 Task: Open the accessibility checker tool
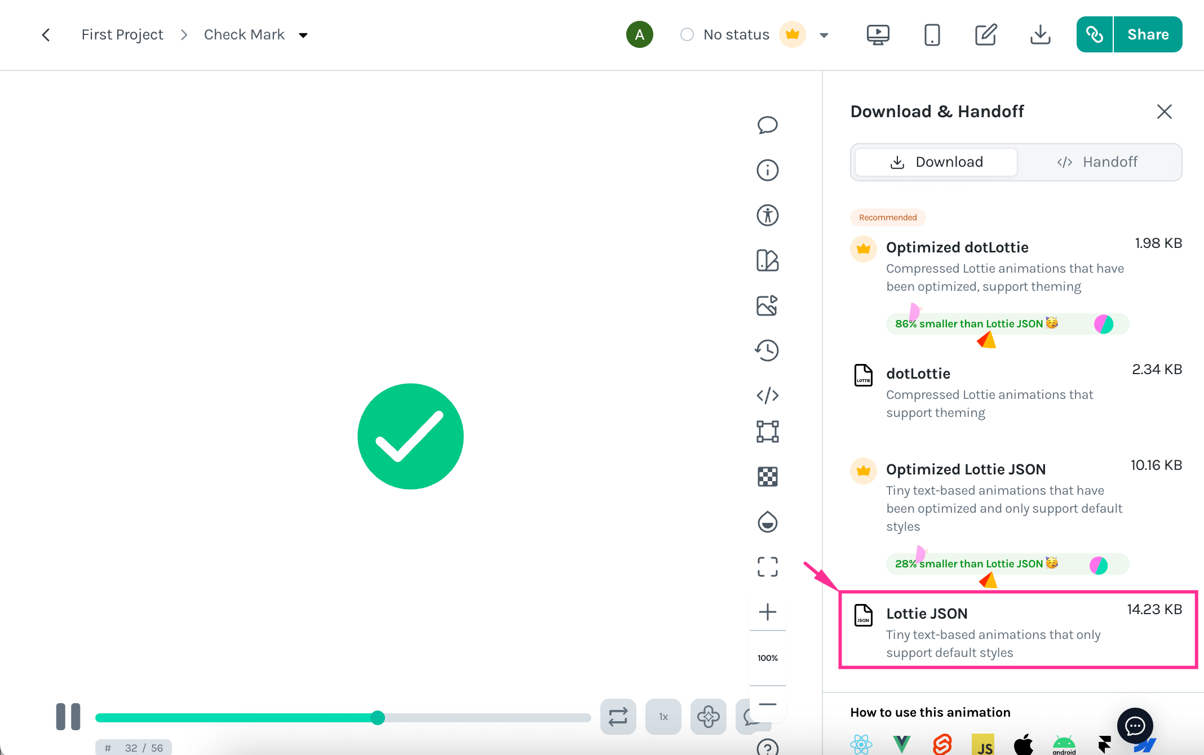point(768,215)
